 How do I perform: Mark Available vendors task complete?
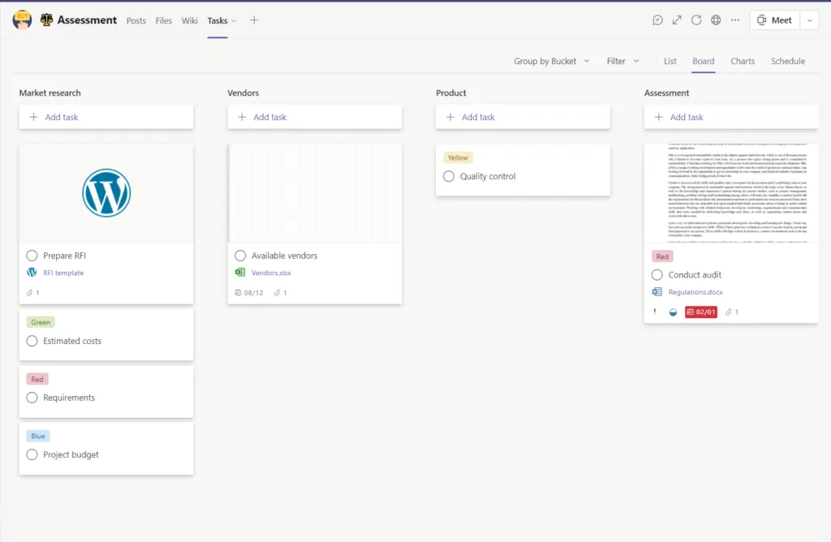click(240, 256)
